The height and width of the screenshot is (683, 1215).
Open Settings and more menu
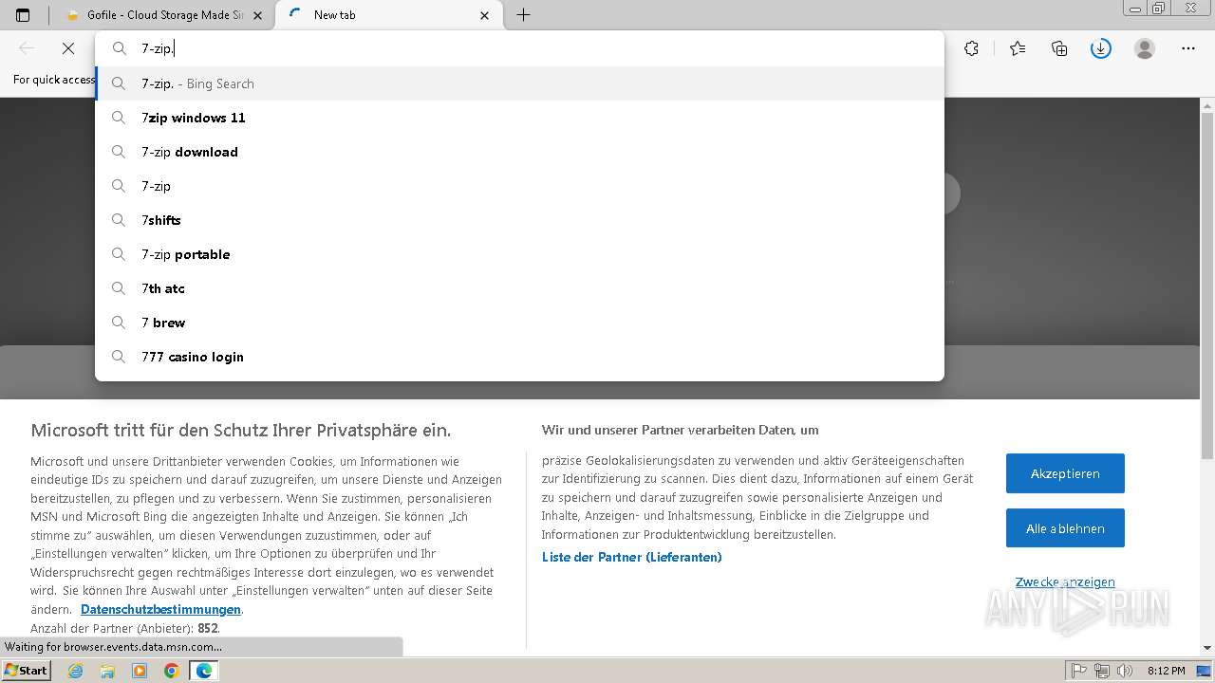coord(1188,48)
